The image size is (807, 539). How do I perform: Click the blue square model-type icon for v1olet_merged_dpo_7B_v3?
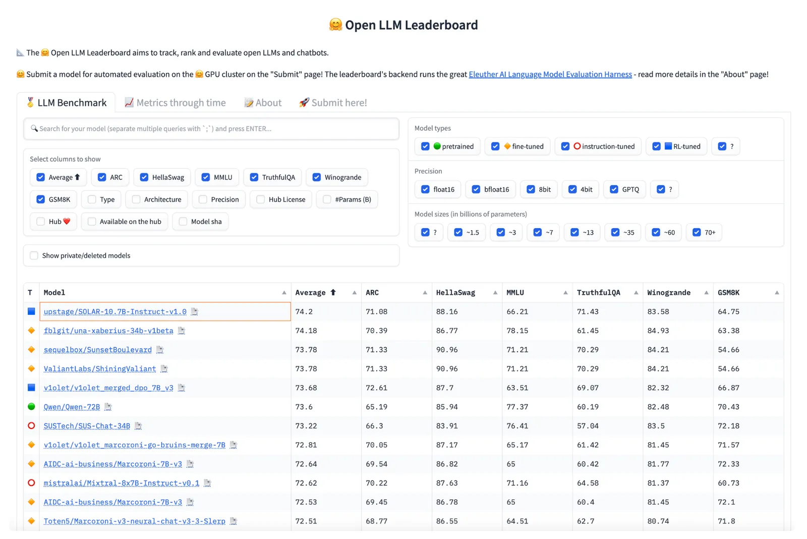[x=31, y=388]
